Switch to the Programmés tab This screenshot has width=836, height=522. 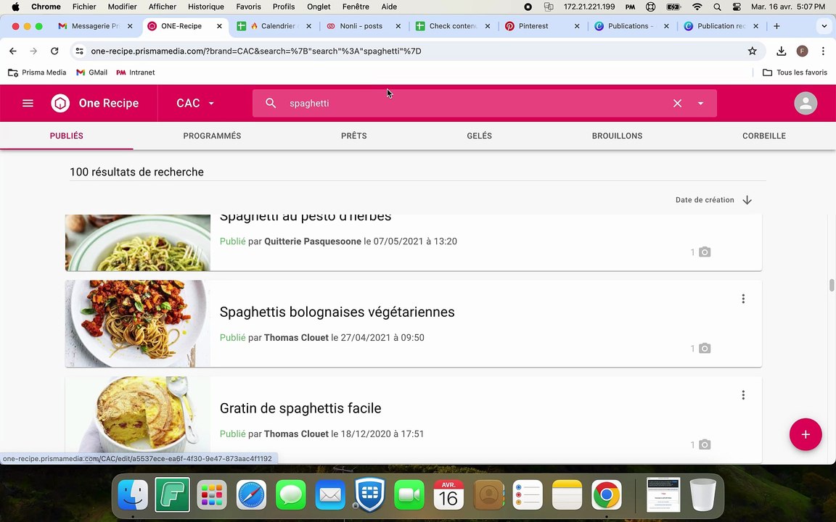[x=212, y=136]
